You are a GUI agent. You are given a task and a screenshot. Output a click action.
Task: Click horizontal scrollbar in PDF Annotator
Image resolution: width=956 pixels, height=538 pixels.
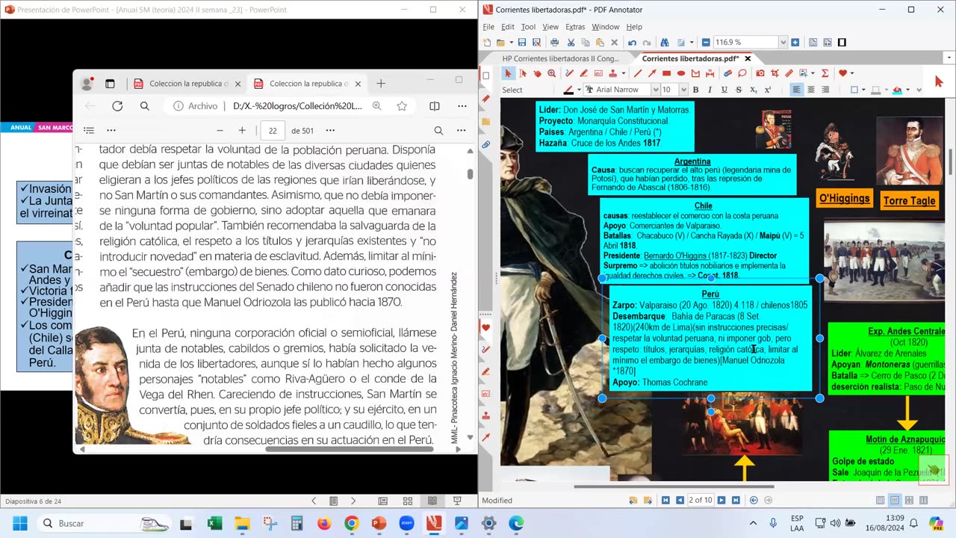click(x=672, y=486)
